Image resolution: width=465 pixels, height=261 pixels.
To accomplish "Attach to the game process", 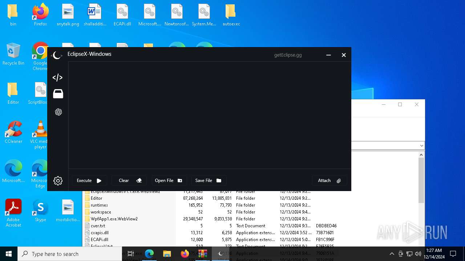I will [329, 181].
